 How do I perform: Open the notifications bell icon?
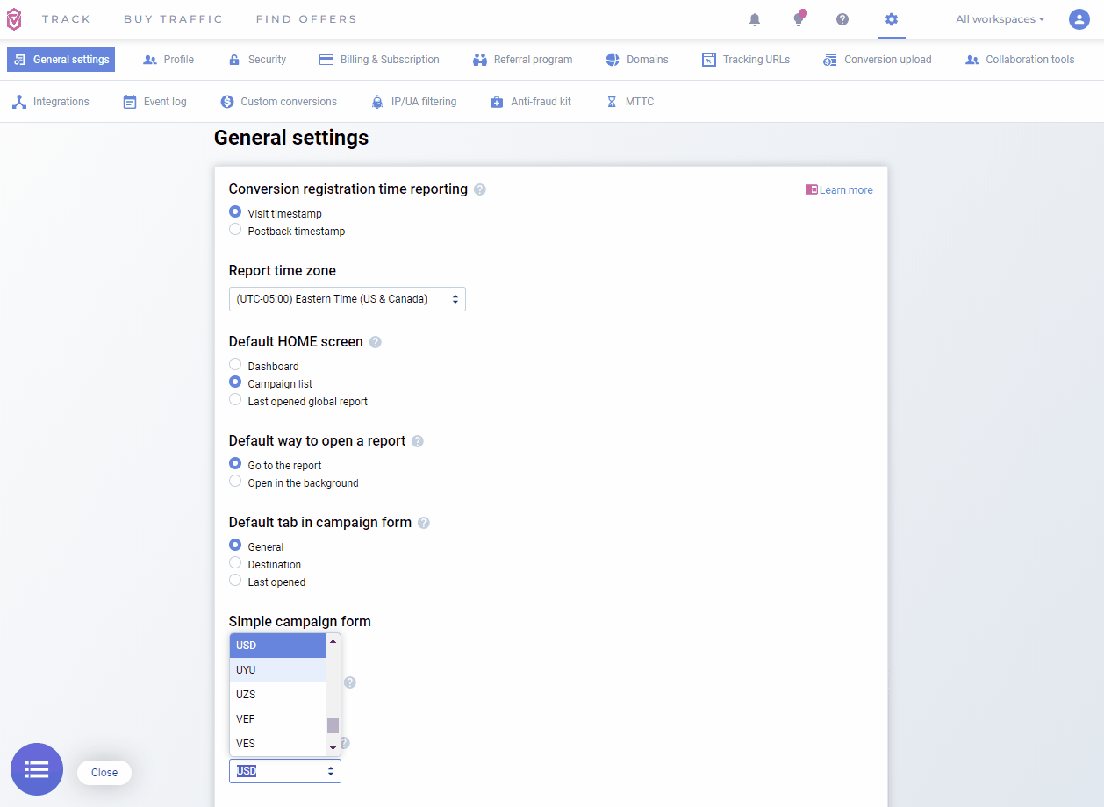755,19
